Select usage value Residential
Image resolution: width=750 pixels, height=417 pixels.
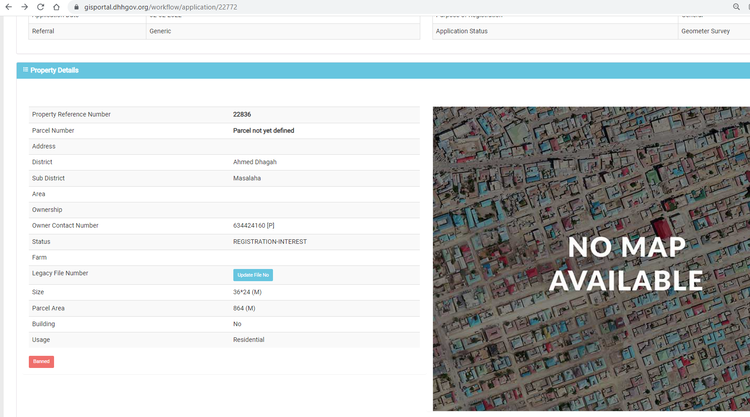[249, 340]
